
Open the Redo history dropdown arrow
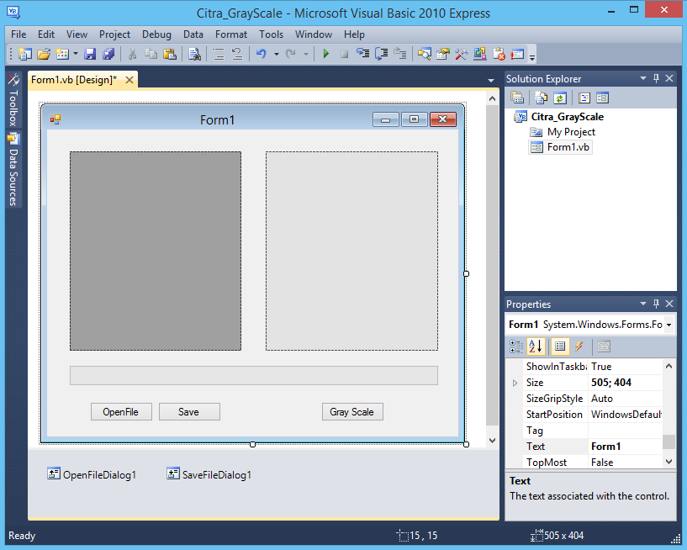[306, 55]
